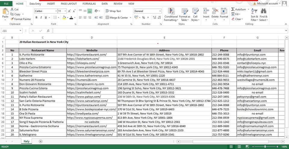Open the Font dialog launcher
The image size is (289, 149).
[x=75, y=24]
